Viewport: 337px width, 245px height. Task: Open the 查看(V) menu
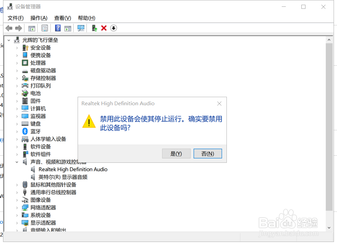point(62,18)
